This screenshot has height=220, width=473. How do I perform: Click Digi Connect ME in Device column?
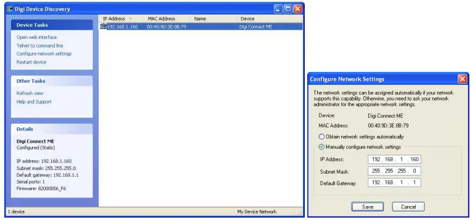[x=255, y=27]
